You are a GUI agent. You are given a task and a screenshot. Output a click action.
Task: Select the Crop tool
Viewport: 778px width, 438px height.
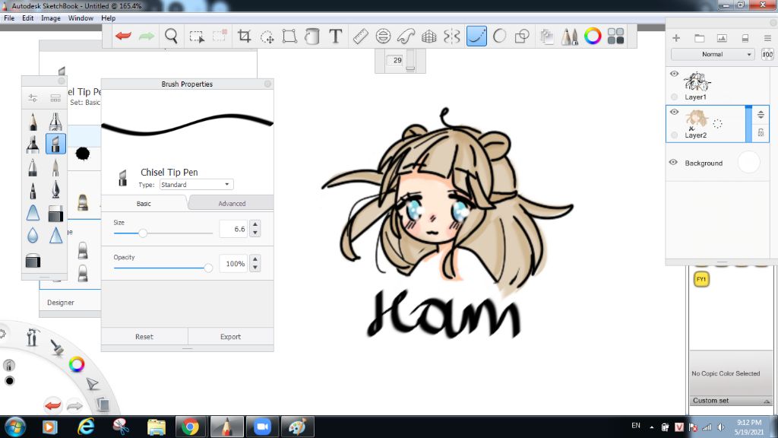pyautogui.click(x=244, y=36)
